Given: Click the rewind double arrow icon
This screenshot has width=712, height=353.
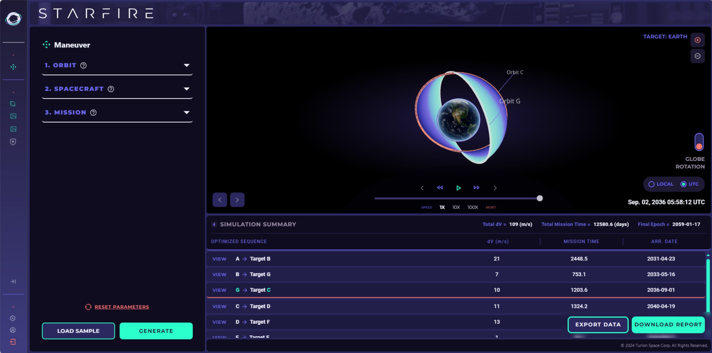Looking at the screenshot, I should click(440, 188).
